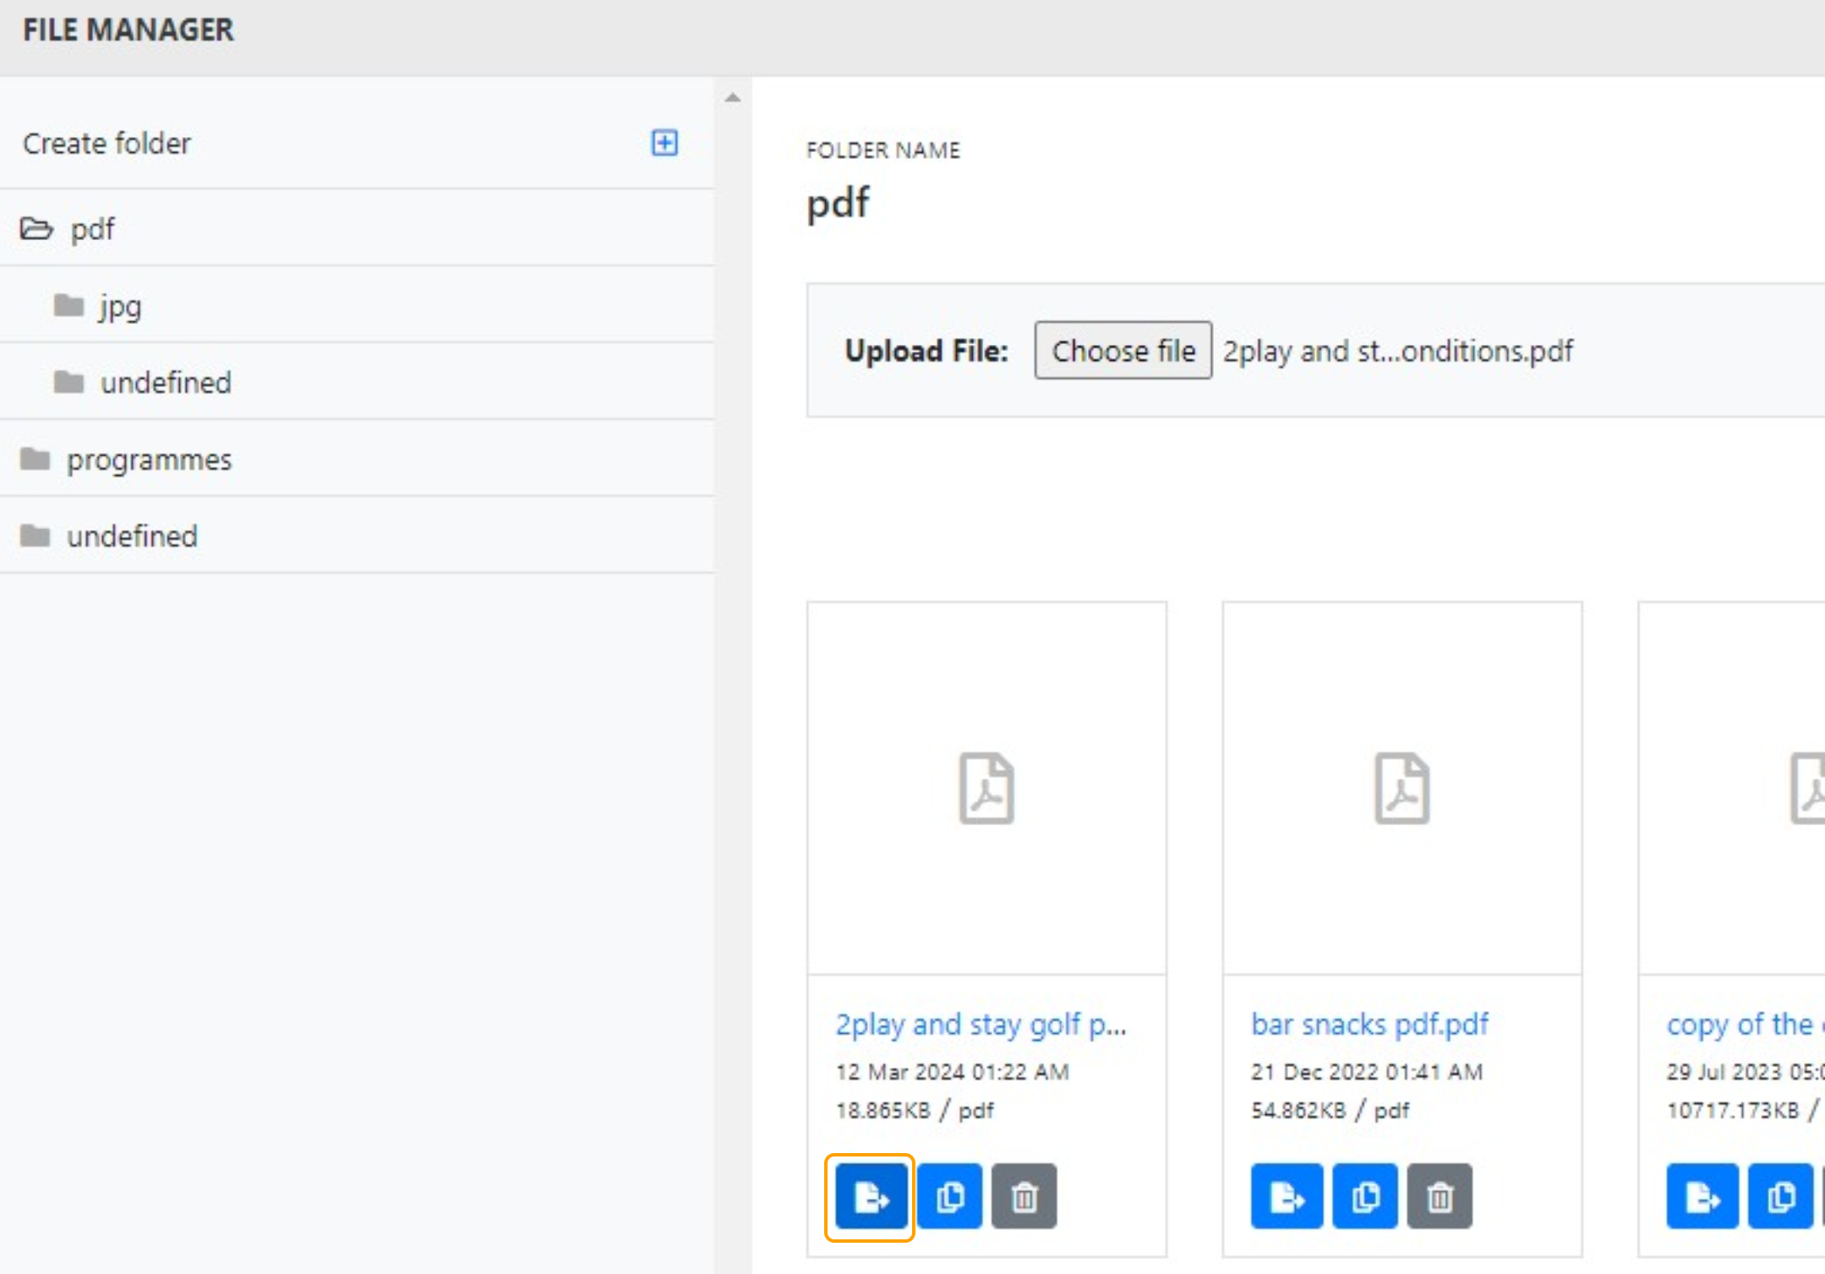This screenshot has height=1274, width=1825.
Task: Open the top-level undefined folder
Action: click(x=132, y=537)
